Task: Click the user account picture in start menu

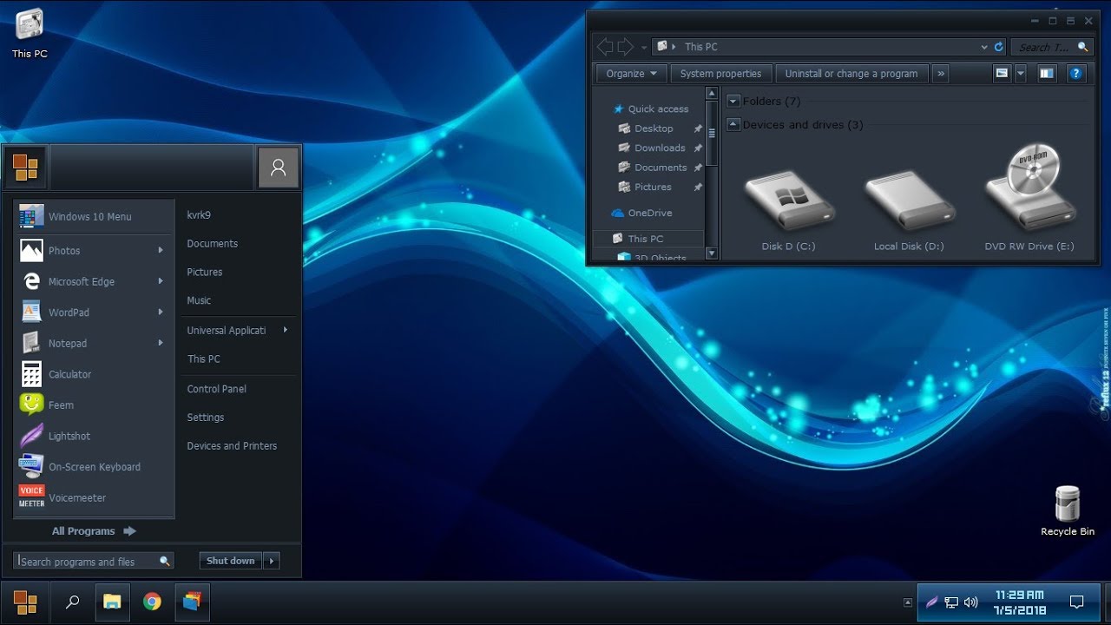Action: [x=279, y=168]
